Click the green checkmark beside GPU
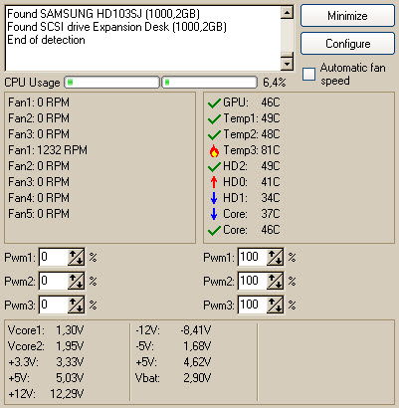The image size is (399, 408). click(x=214, y=103)
